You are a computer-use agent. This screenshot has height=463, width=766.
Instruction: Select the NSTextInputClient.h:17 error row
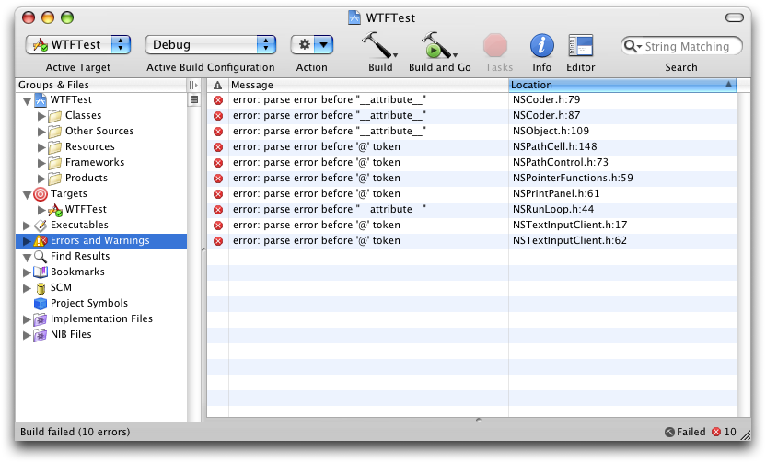coord(471,225)
